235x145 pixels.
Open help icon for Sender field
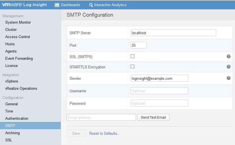228,78
